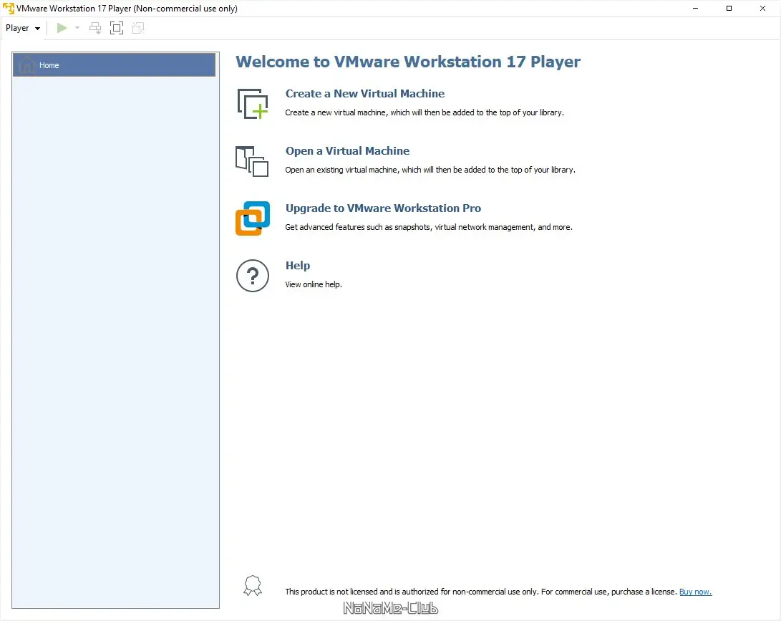Click 'View online help.' text
Viewport: 781px width, 621px height.
coord(314,284)
